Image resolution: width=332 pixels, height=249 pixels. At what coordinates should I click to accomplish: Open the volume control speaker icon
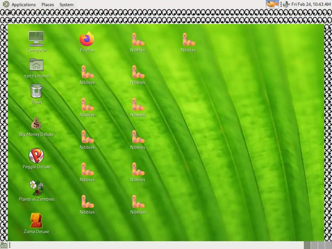[286, 4]
